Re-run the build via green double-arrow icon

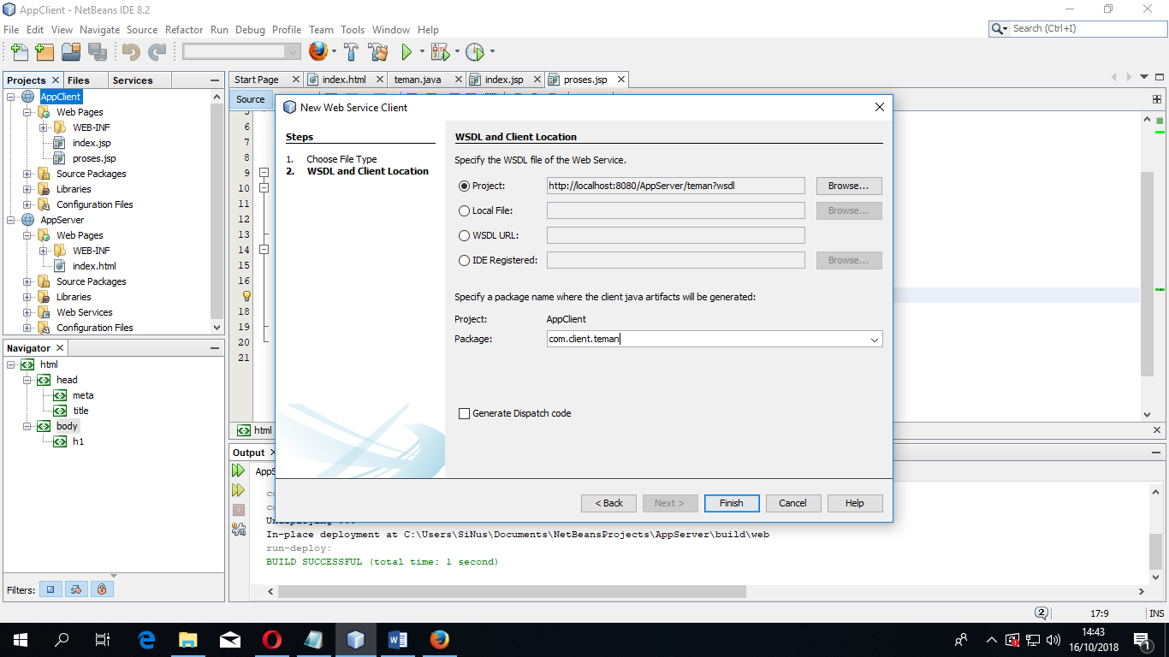pyautogui.click(x=238, y=471)
